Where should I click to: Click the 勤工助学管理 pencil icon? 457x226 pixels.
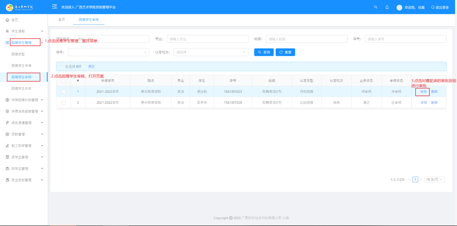click(7, 145)
